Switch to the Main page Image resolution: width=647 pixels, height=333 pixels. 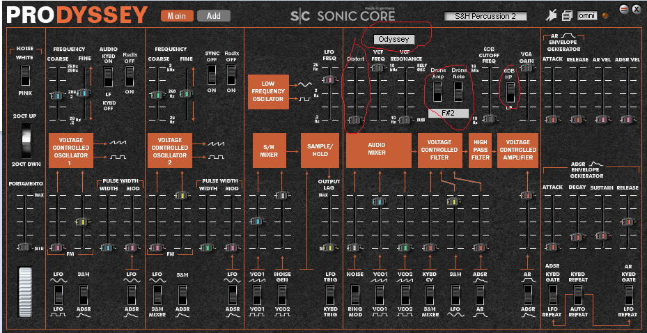pos(176,15)
